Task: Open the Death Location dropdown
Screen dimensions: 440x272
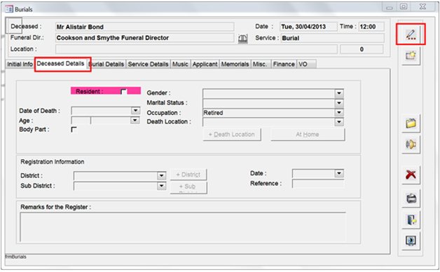Action: pyautogui.click(x=339, y=122)
